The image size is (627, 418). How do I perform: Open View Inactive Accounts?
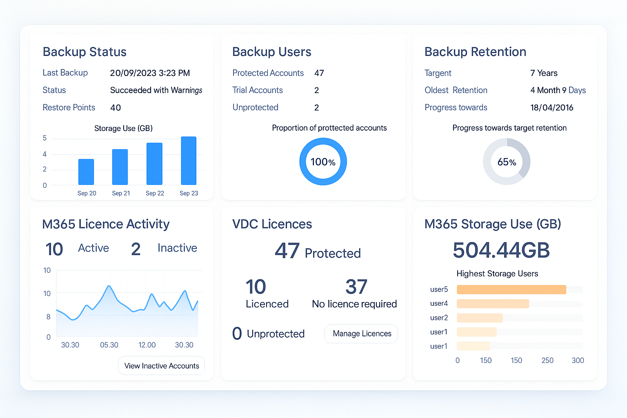click(x=162, y=366)
